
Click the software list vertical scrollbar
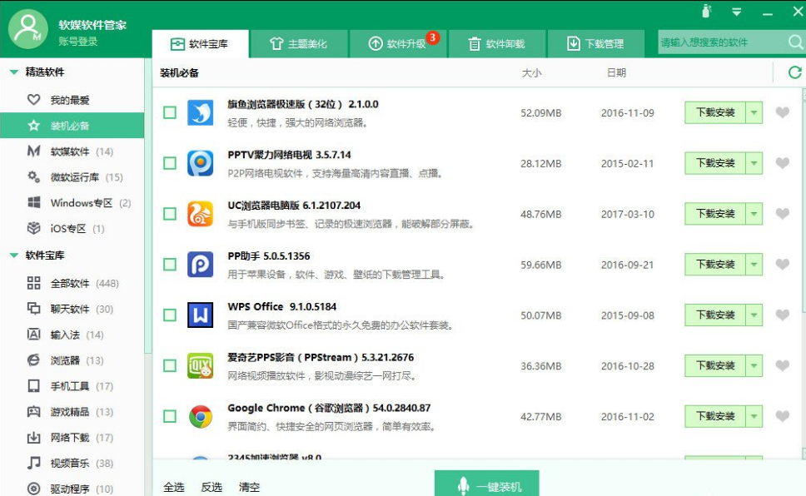[804, 206]
